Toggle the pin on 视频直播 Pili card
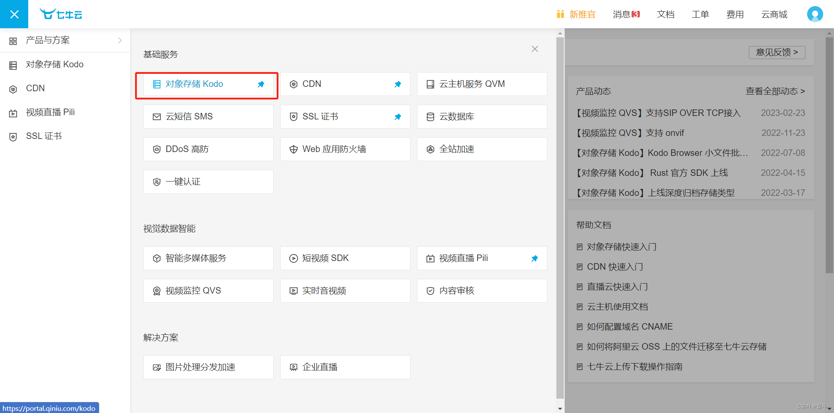The height and width of the screenshot is (413, 834). (x=534, y=258)
